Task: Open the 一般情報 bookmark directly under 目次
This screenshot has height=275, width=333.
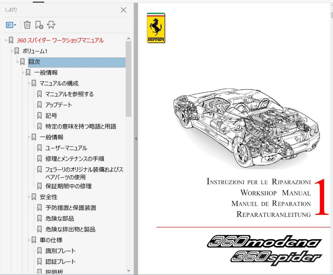Action: [46, 73]
